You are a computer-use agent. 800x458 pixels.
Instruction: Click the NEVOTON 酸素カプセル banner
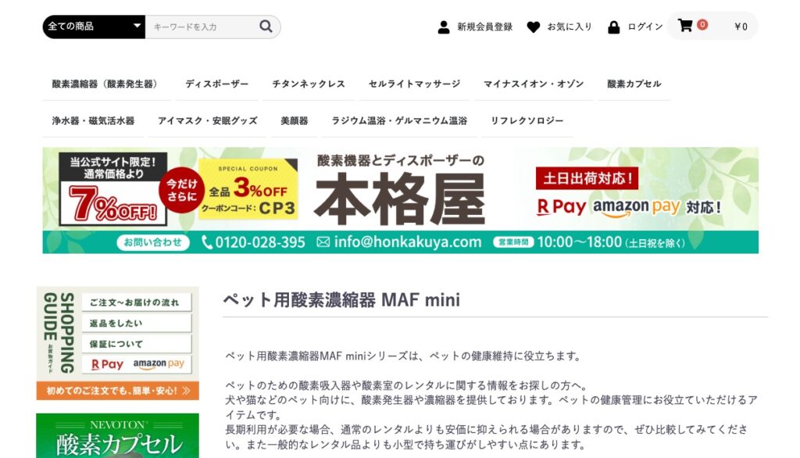(117, 436)
